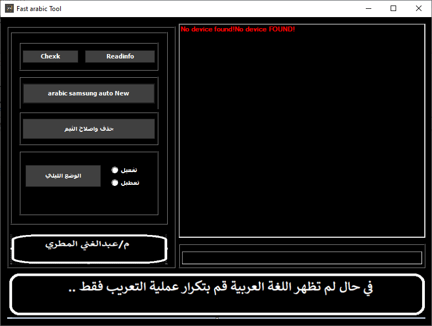Image resolution: width=432 pixels, height=326 pixels.
Task: Click the Readinfo button
Action: pyautogui.click(x=120, y=56)
